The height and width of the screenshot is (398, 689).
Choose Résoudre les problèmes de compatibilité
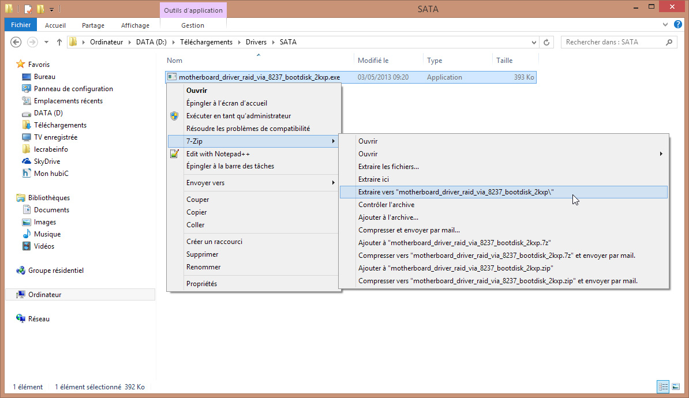(253, 128)
